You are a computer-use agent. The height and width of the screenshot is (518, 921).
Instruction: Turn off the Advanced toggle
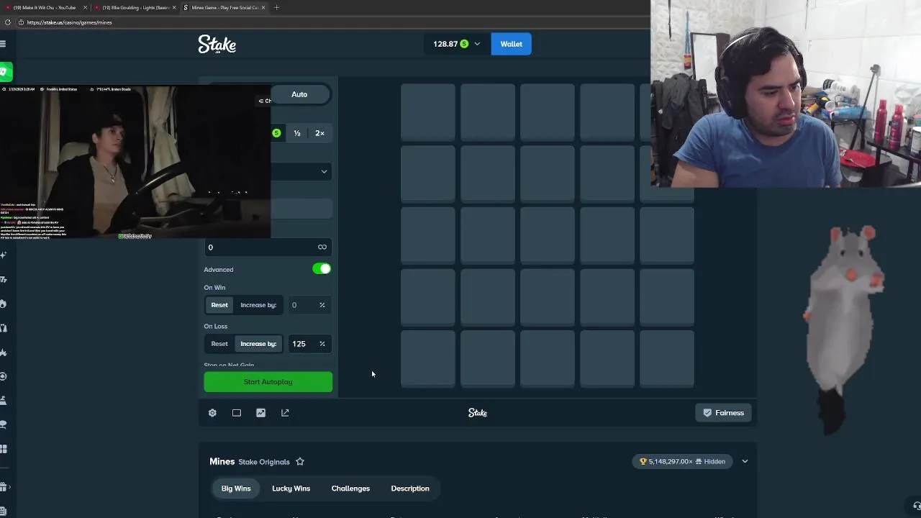322,269
